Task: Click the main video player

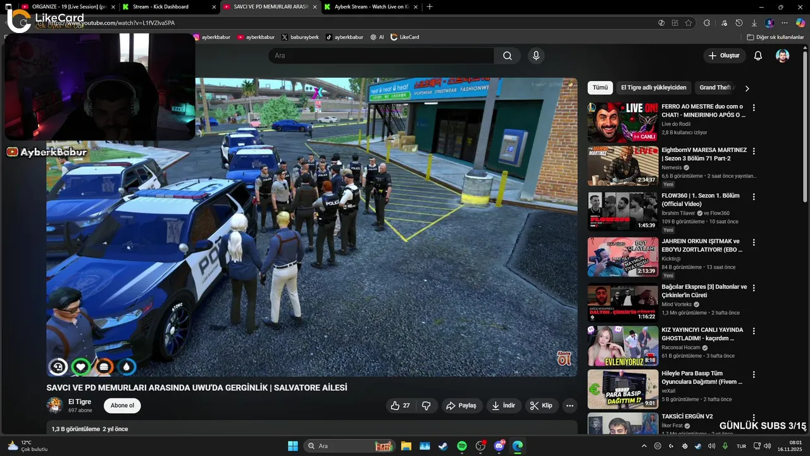Action: [312, 227]
